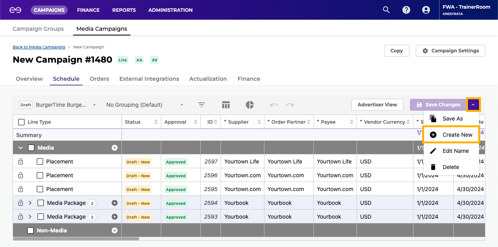The image size is (498, 247).
Task: Check the Line Type header checkbox
Action: tap(21, 122)
